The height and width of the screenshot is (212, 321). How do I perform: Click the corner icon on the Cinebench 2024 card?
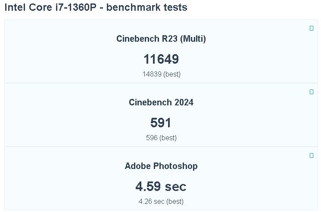tap(312, 92)
